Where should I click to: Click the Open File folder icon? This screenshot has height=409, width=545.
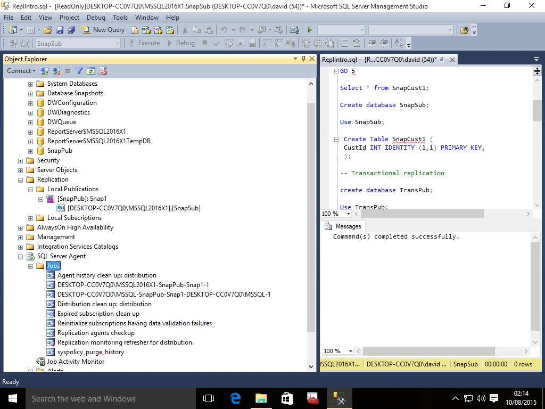coord(48,30)
